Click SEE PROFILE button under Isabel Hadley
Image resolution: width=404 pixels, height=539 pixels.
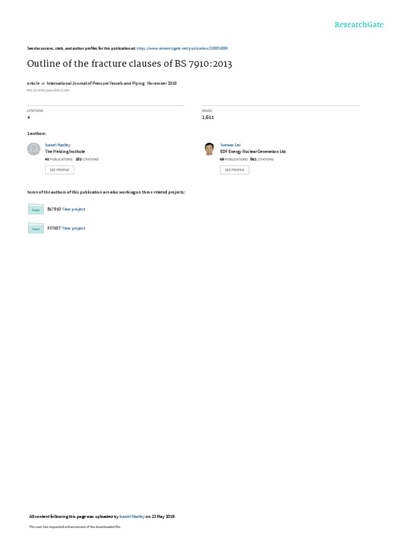click(59, 170)
